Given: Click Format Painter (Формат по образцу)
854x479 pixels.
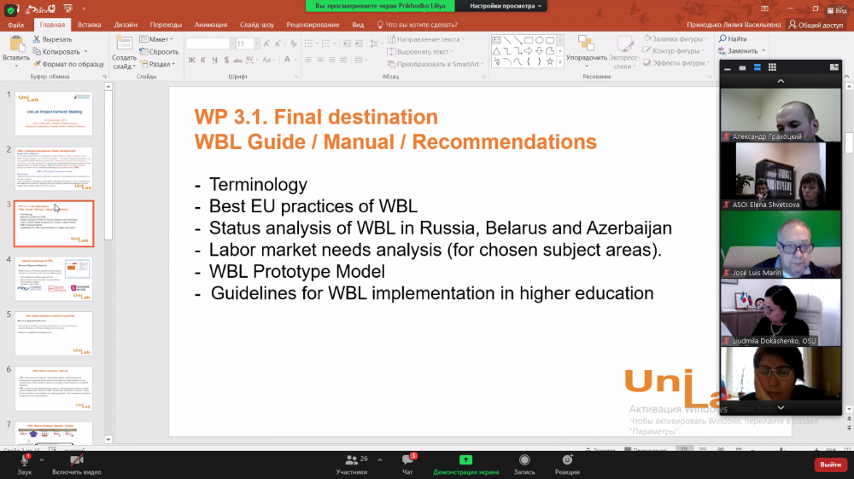Looking at the screenshot, I should (68, 64).
